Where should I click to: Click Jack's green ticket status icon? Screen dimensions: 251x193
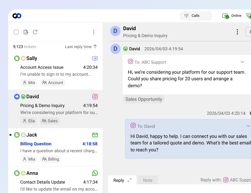(x=17, y=135)
